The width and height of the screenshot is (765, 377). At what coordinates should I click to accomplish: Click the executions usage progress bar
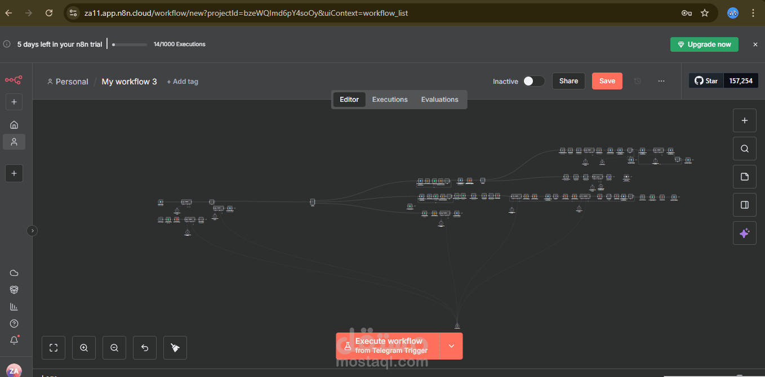[130, 44]
